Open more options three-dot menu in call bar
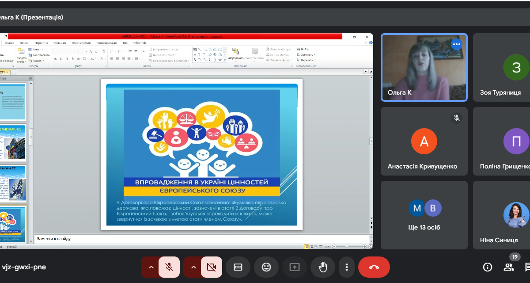The width and height of the screenshot is (530, 283). [x=347, y=267]
